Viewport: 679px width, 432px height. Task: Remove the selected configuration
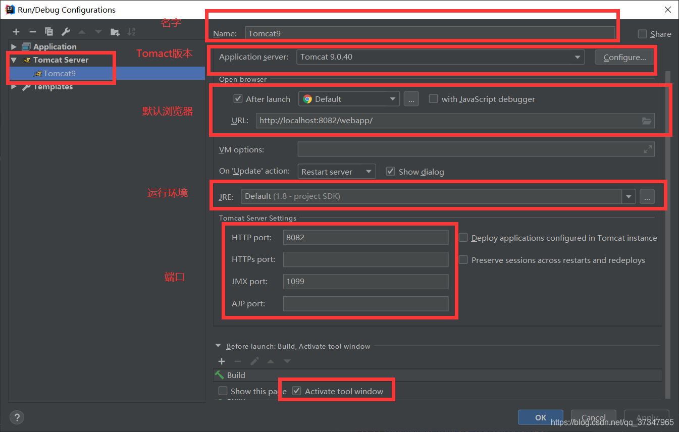pos(32,31)
